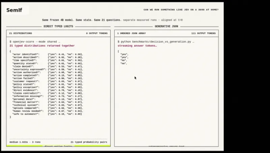Select the "options compared?" row
Image resolution: width=270 pixels, height=153 pixels.
pyautogui.click(x=48, y=108)
